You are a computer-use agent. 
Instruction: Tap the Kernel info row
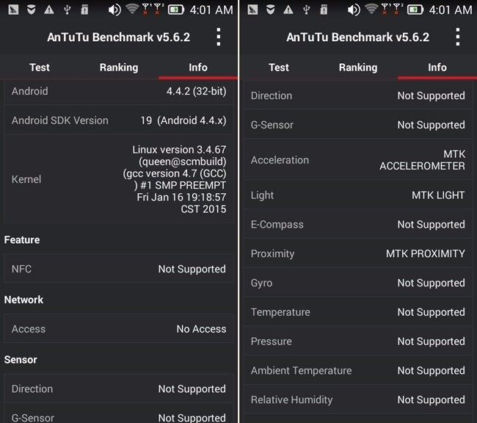[x=119, y=179]
